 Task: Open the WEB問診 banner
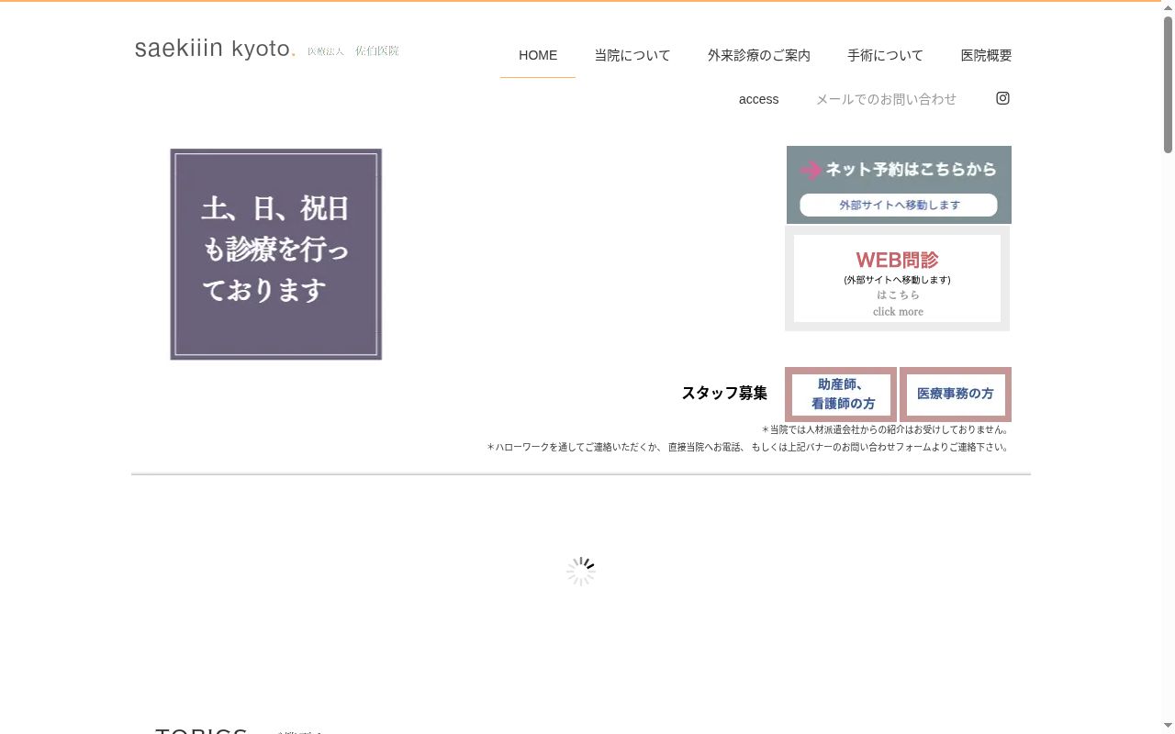click(x=898, y=278)
